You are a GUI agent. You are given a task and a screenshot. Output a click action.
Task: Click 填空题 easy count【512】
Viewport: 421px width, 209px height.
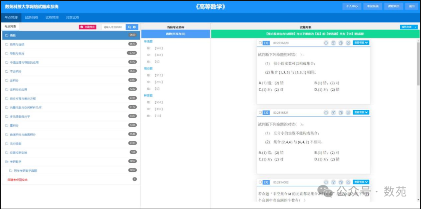point(159,75)
